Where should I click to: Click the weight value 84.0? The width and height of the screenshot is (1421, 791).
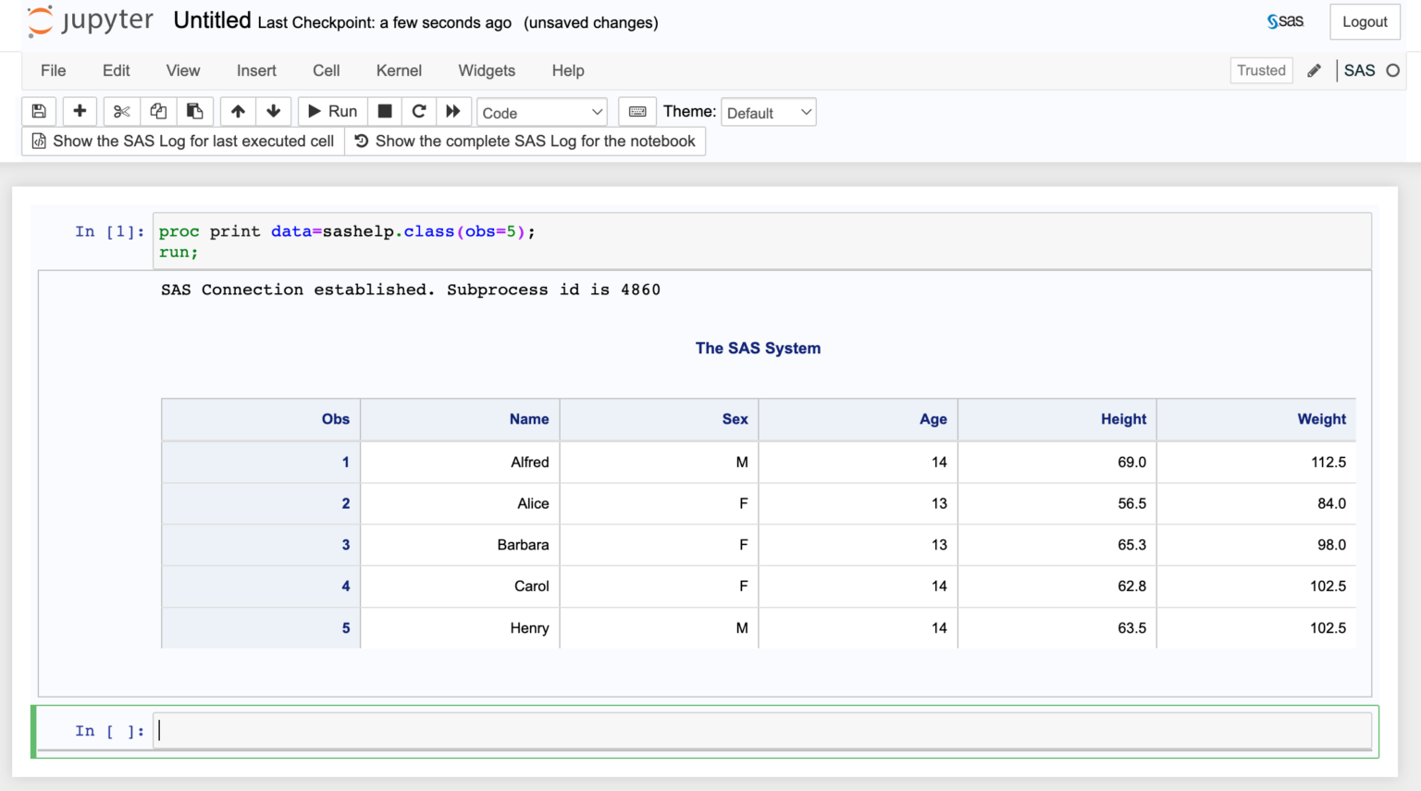click(1331, 503)
